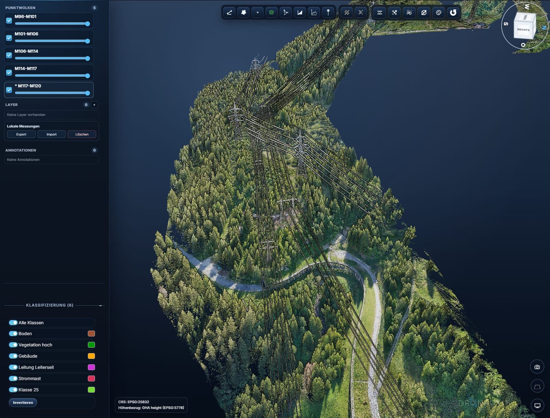Click the M101-M106 opacity slider
Image resolution: width=550 pixels, height=418 pixels.
(52, 41)
